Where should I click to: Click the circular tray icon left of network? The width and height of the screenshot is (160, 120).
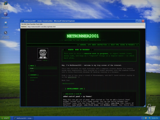pos(143,118)
